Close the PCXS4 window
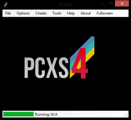 pos(122,4)
